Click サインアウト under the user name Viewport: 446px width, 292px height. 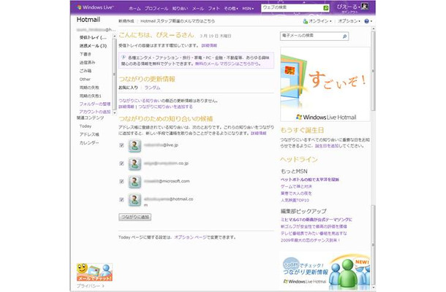[x=349, y=12]
